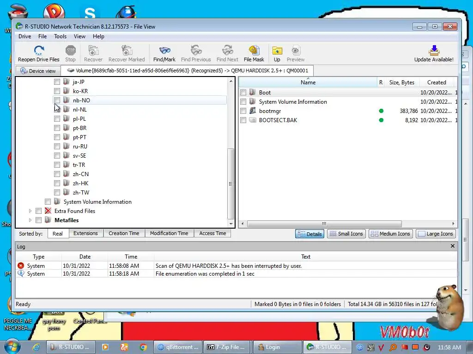Sort by Creation Time tab

pos(124,233)
